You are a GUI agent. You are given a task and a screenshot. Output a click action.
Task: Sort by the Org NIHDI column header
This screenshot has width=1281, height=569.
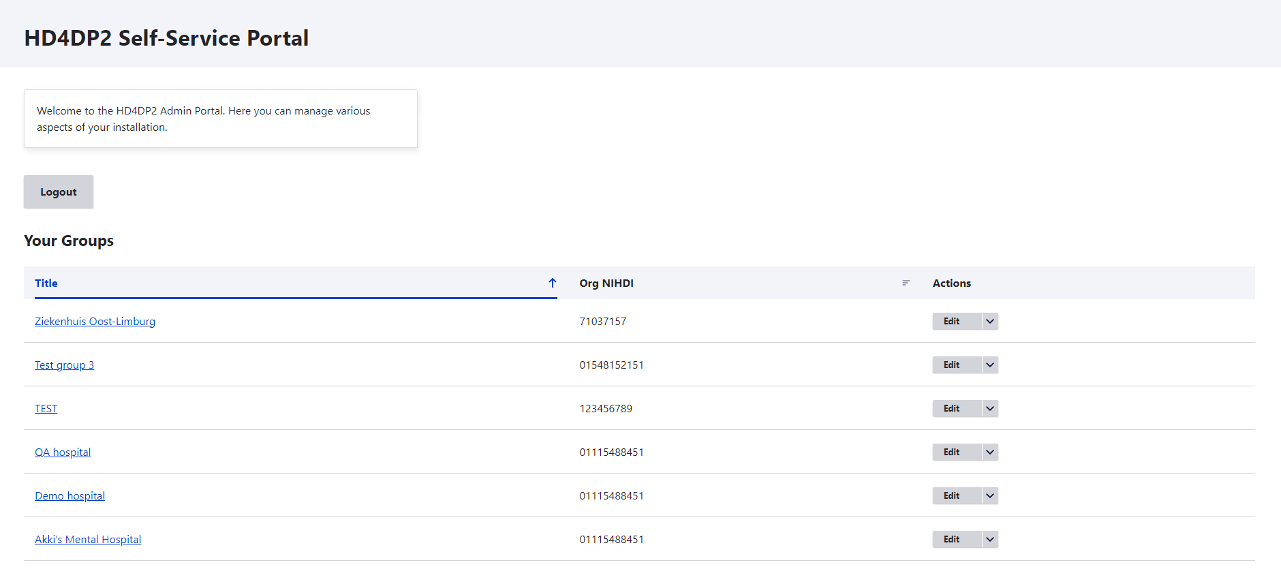click(606, 283)
